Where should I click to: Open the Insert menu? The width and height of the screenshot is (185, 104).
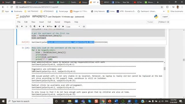[42, 22]
